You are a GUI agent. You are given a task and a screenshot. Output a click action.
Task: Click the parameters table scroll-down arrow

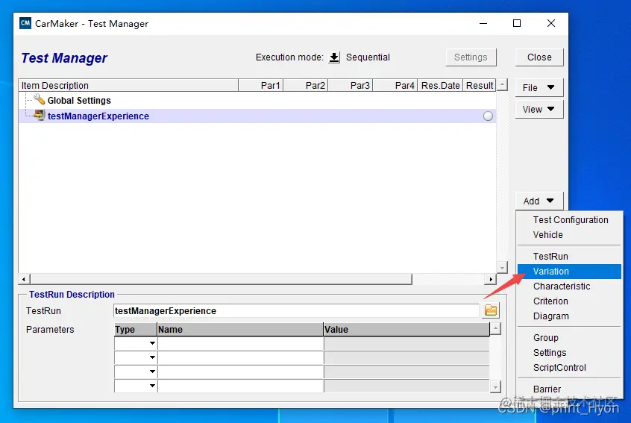point(495,387)
